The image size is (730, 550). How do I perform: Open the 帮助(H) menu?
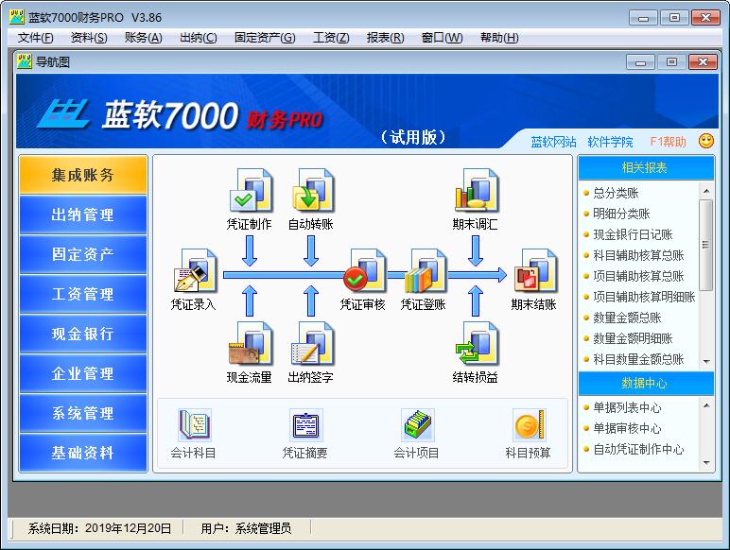click(499, 37)
